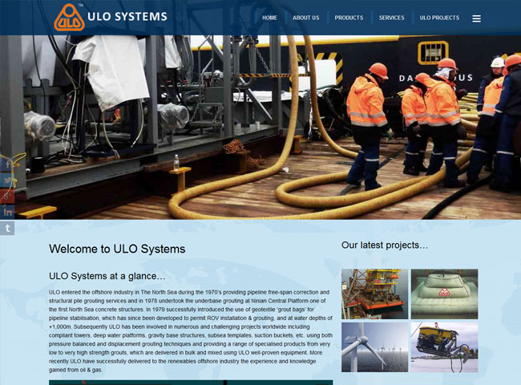Click the ULO SYSTEMS header text
The image size is (521, 385).
(132, 17)
